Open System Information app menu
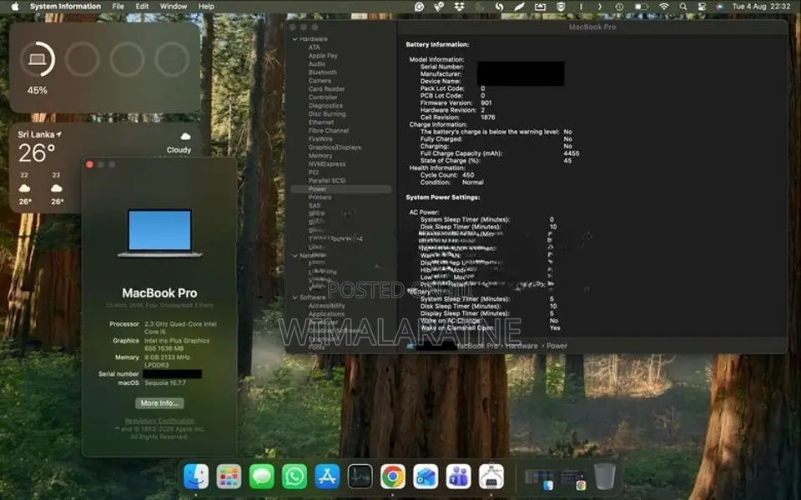801x500 pixels. click(x=65, y=7)
